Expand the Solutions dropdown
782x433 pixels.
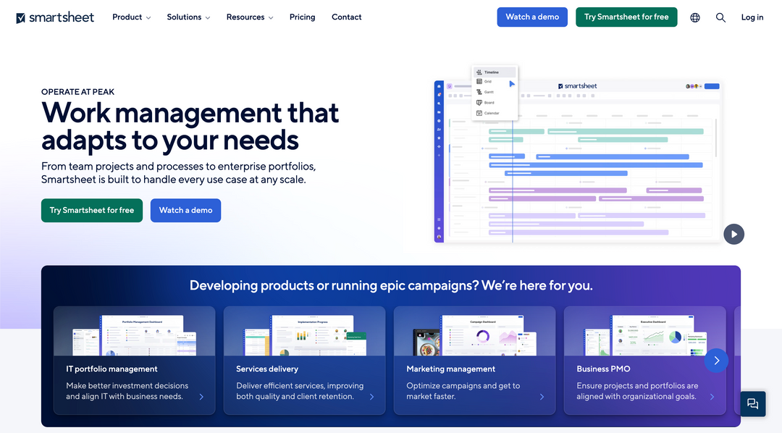point(188,17)
